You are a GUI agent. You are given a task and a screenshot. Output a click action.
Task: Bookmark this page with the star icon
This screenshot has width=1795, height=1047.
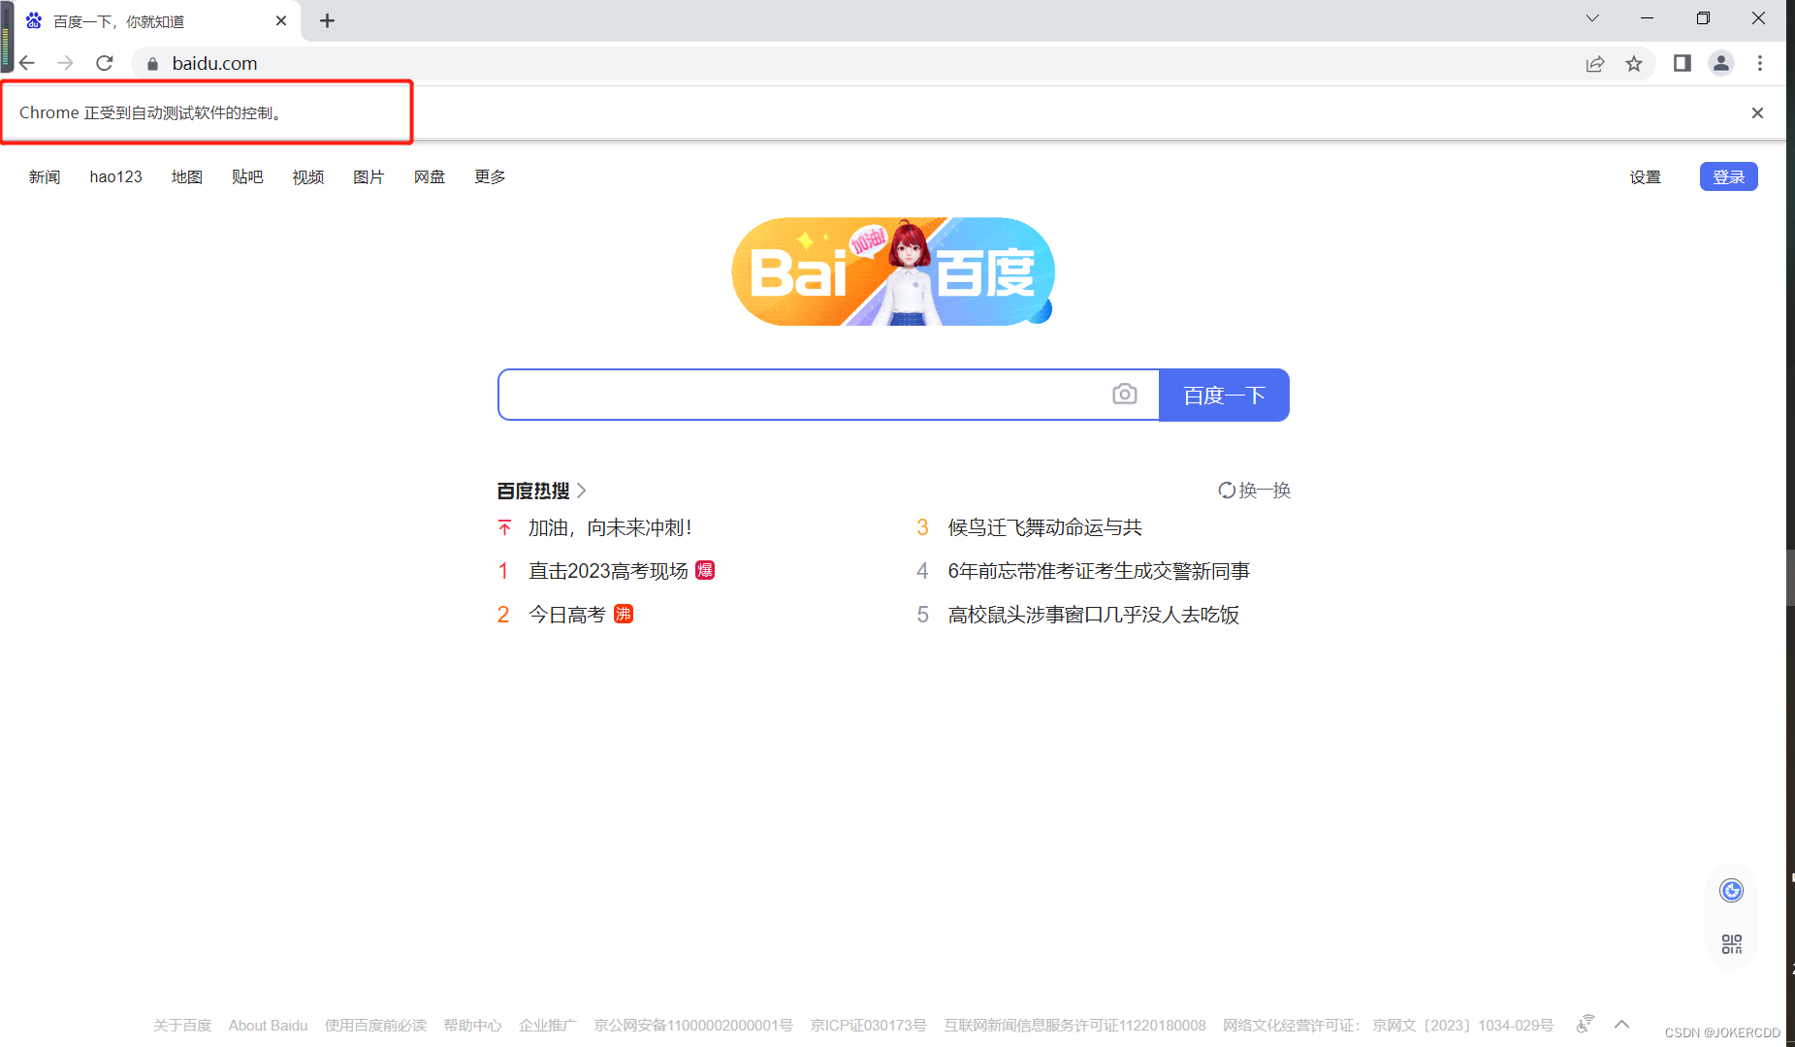[1634, 64]
